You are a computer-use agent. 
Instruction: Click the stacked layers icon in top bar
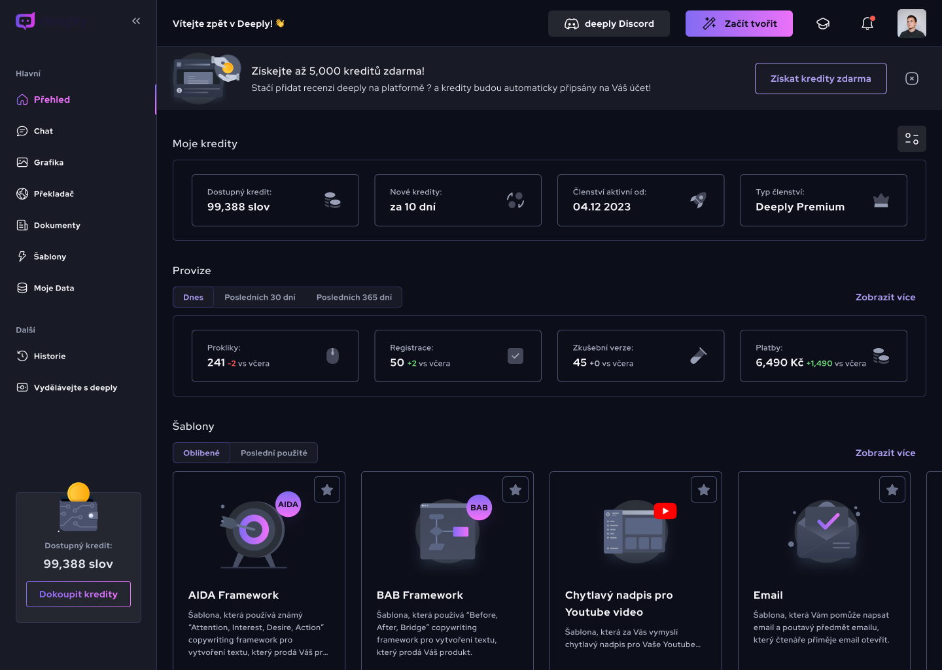point(822,23)
